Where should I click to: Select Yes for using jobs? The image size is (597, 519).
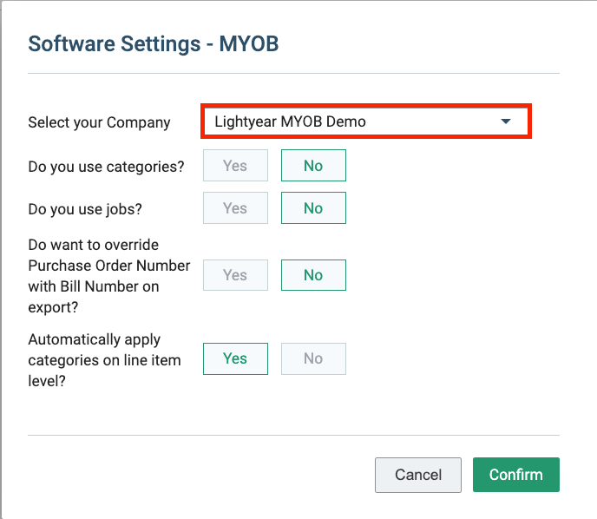(x=235, y=208)
